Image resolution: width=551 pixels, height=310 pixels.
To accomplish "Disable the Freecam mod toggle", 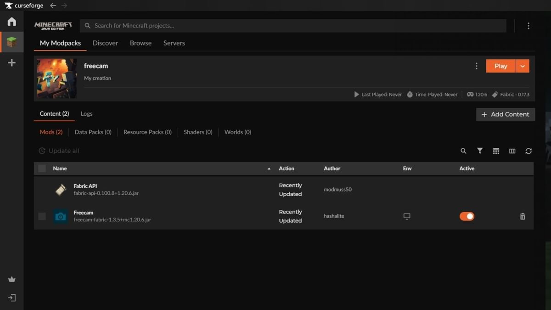I will click(x=467, y=216).
